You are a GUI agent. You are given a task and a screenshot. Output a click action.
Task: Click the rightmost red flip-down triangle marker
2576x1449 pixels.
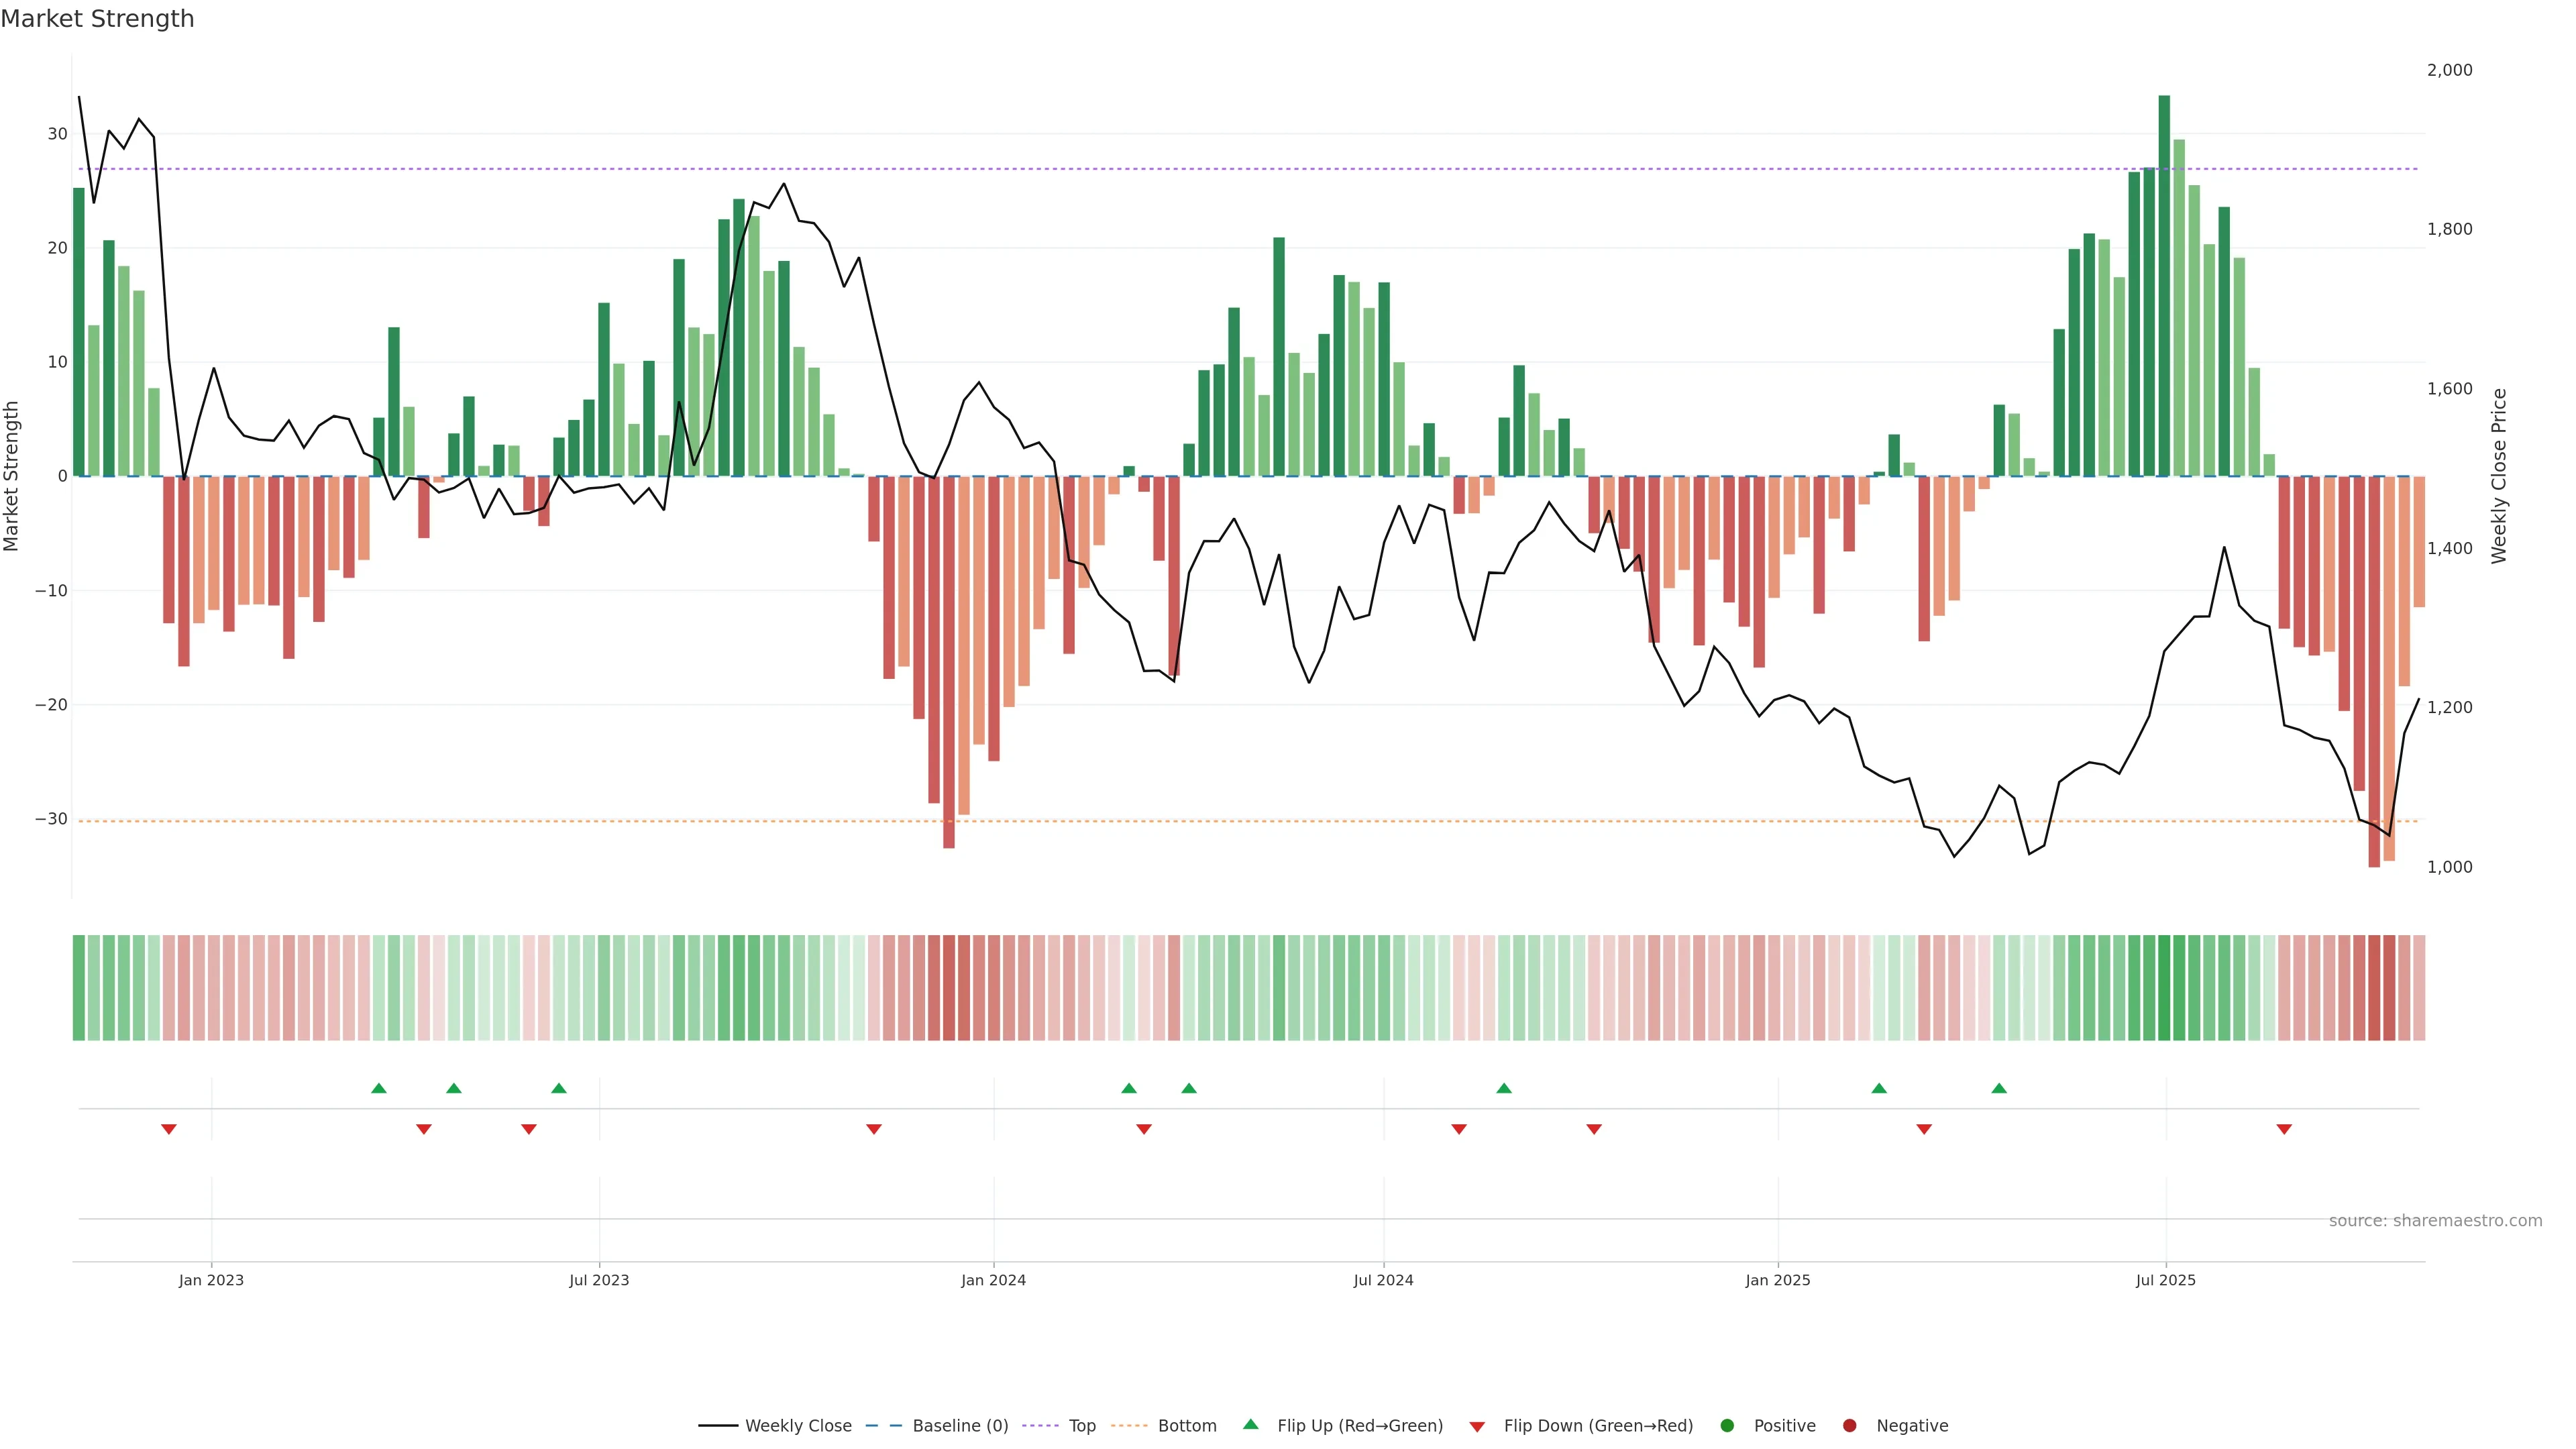tap(2284, 1129)
